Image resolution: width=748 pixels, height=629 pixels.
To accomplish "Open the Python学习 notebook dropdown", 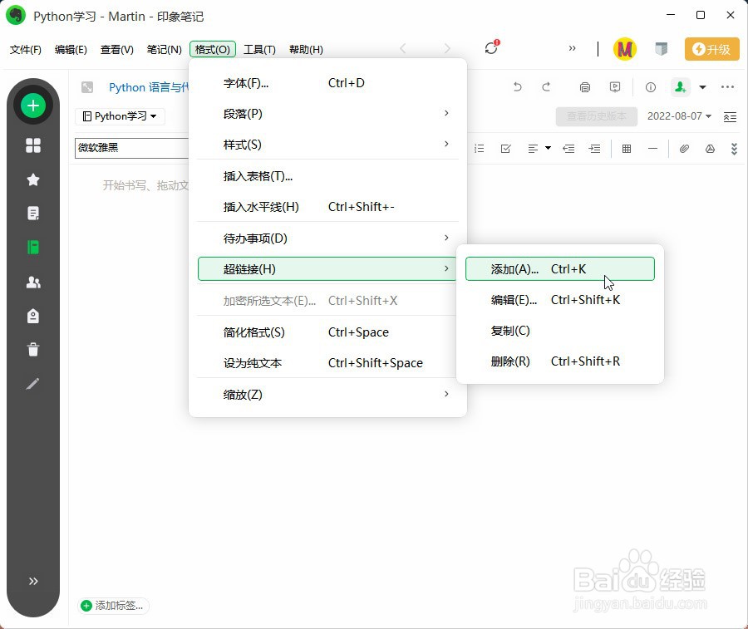I will [120, 116].
